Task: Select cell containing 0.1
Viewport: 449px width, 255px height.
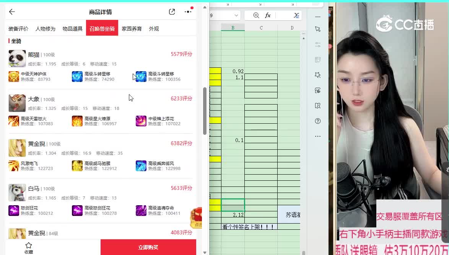Action: click(233, 140)
